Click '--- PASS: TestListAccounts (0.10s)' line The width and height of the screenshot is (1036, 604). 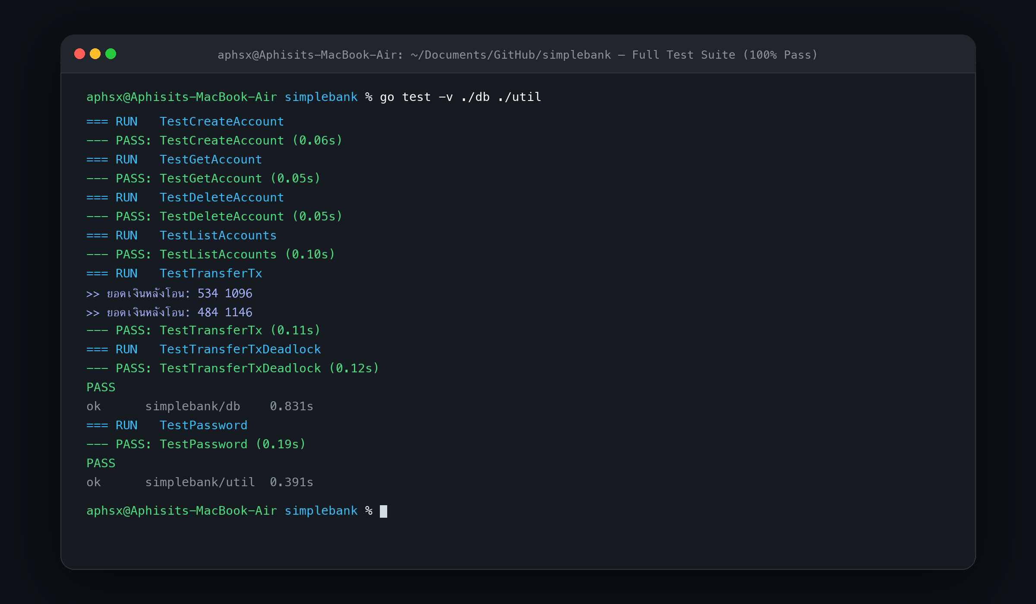click(x=211, y=255)
